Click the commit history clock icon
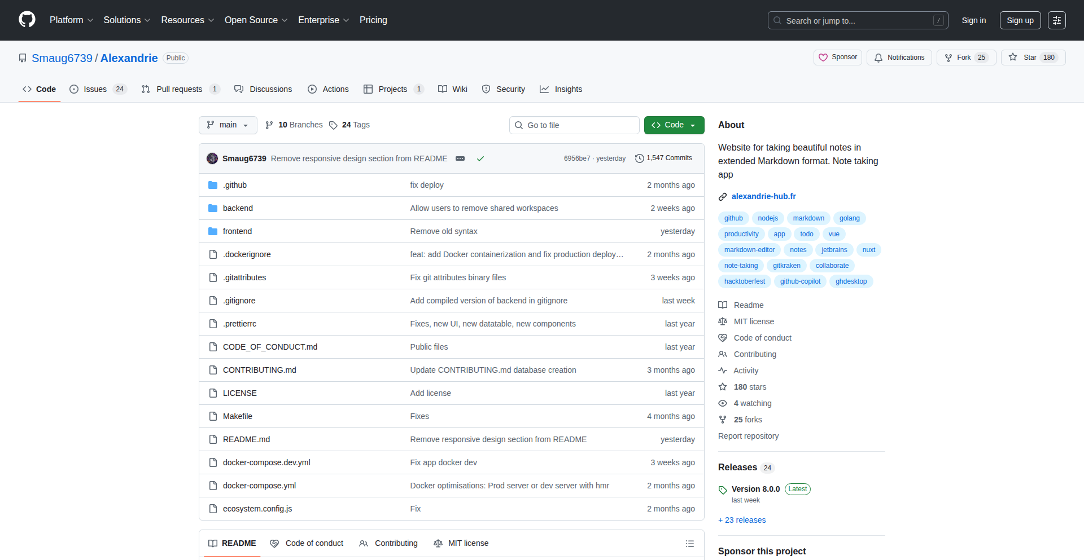 pyautogui.click(x=639, y=158)
